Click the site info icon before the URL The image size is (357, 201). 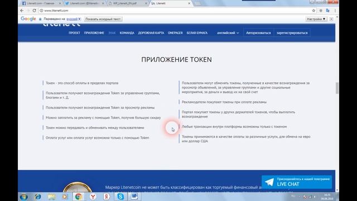click(41, 11)
